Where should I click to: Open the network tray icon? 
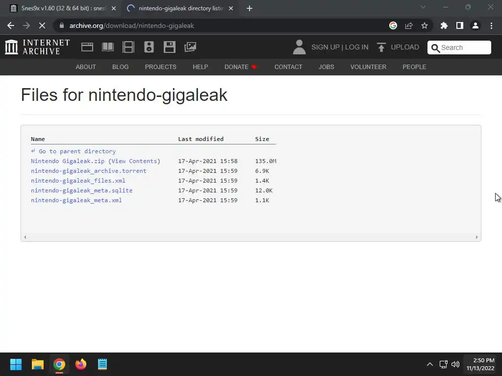tap(443, 364)
